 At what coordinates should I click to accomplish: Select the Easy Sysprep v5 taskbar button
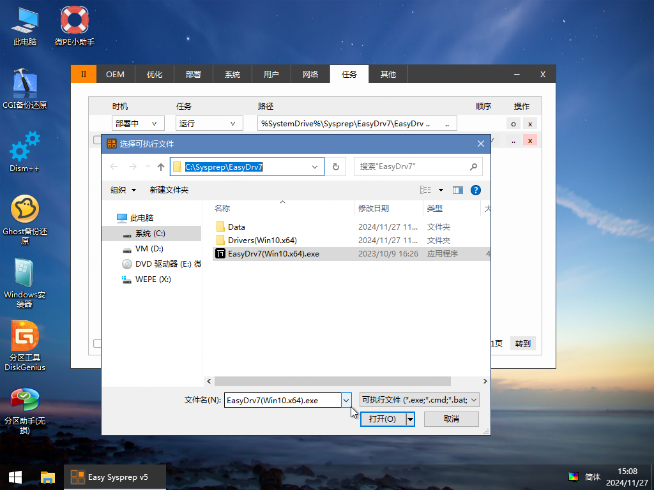[115, 477]
